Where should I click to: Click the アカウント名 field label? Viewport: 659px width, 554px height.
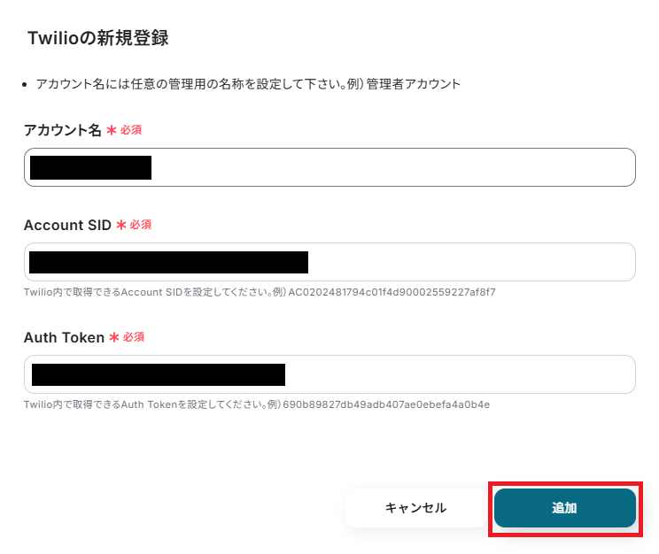(x=63, y=130)
